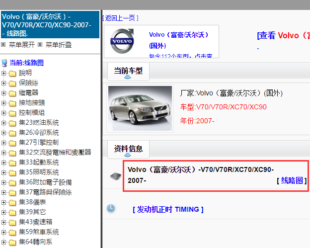The image size is (310, 248).
Task: Click the 集35照明系統 folder icon
Action: pyautogui.click(x=12, y=172)
